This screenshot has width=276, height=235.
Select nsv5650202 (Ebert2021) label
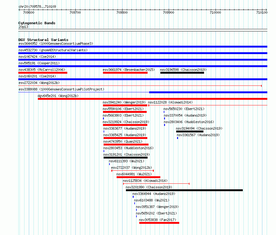pos(156,213)
